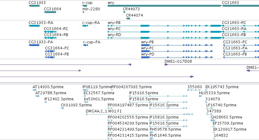
Task: Click EST RP004202556.5prime
Action: 128,117
